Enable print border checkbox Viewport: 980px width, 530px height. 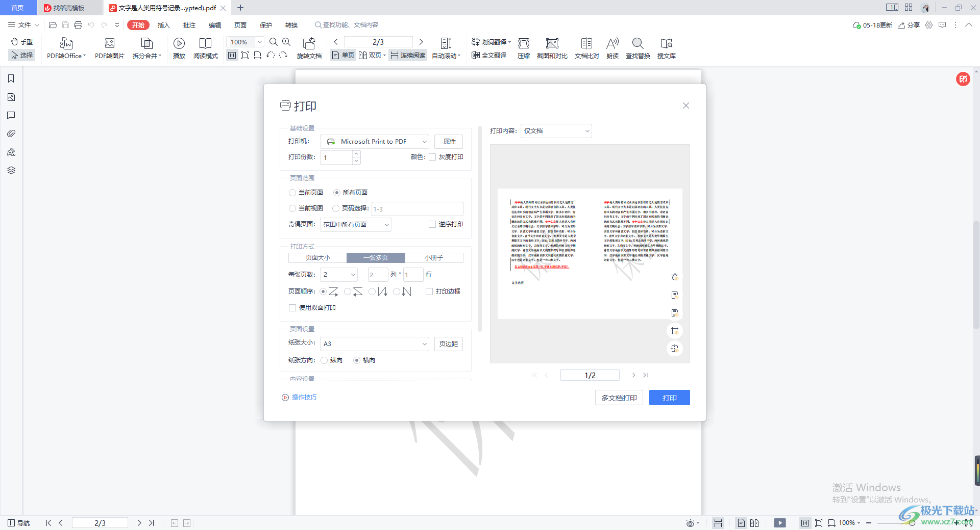[x=429, y=291]
